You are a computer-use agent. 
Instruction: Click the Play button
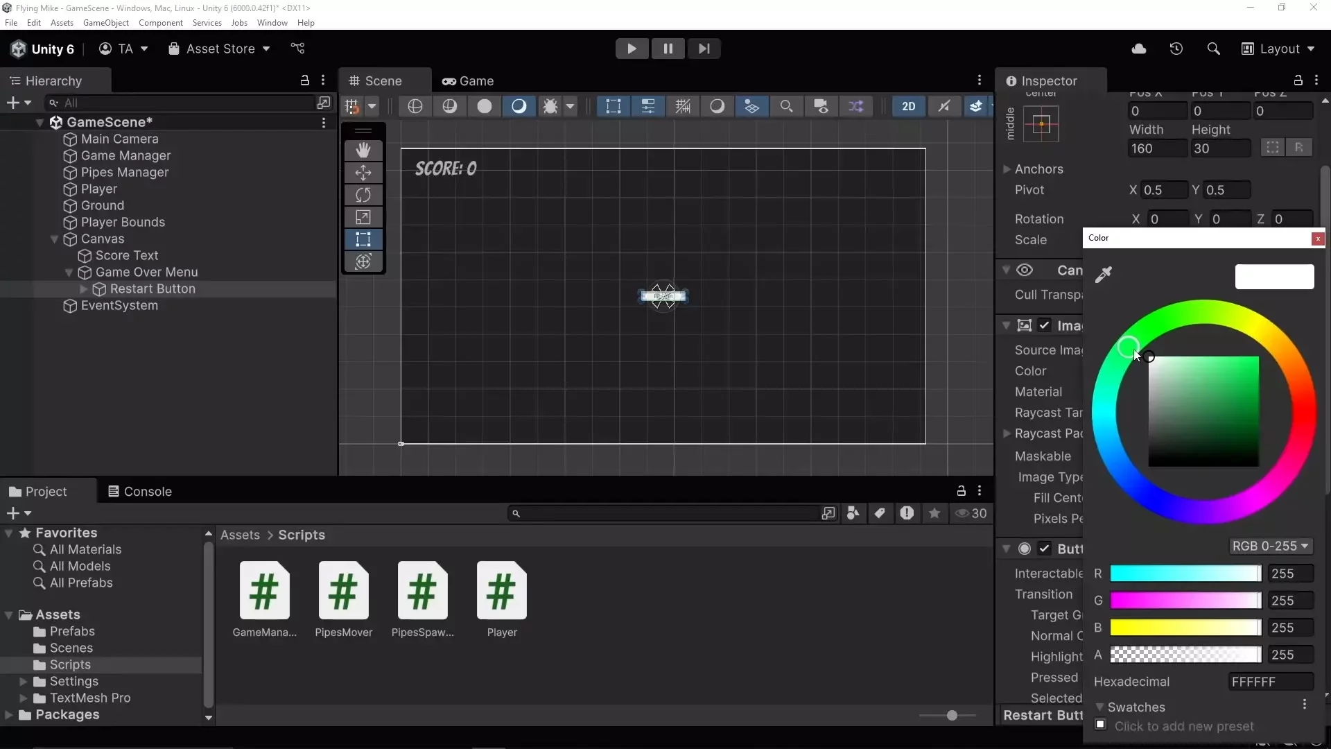[x=632, y=49]
